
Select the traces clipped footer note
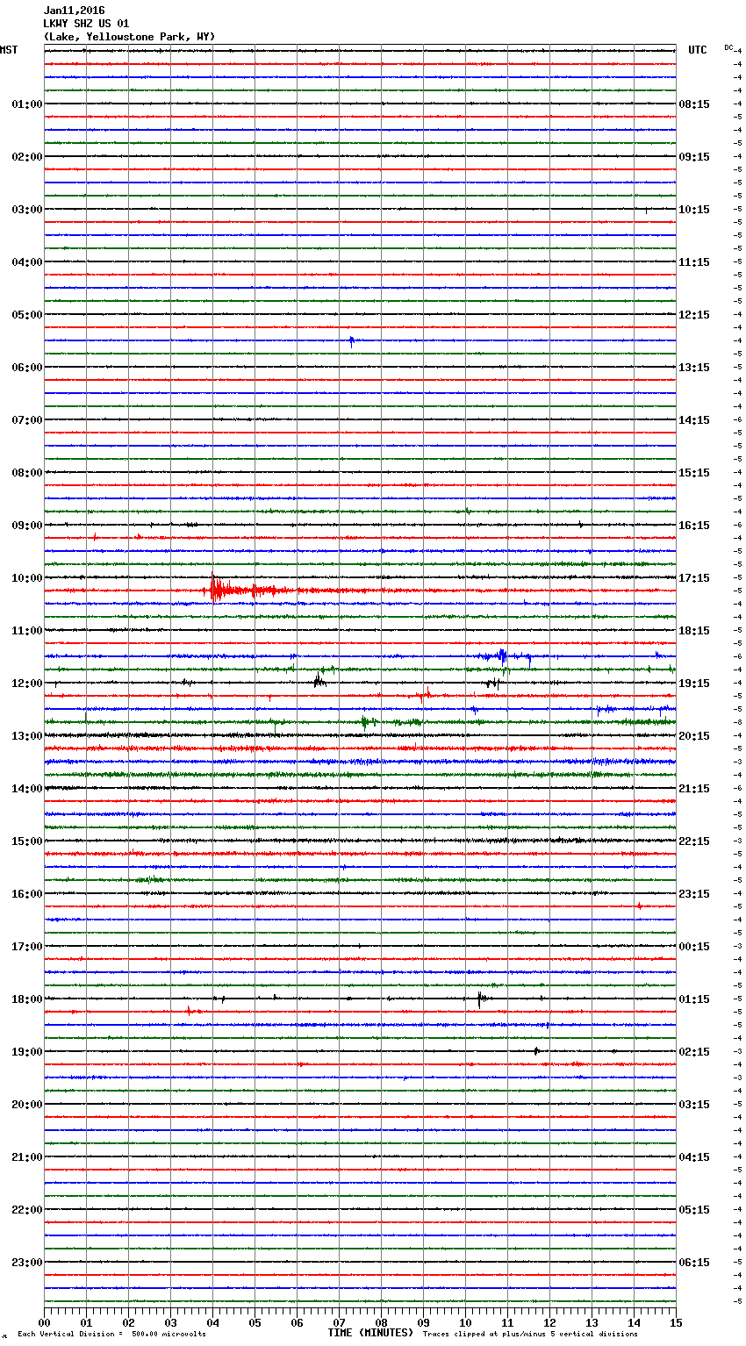530,1334
